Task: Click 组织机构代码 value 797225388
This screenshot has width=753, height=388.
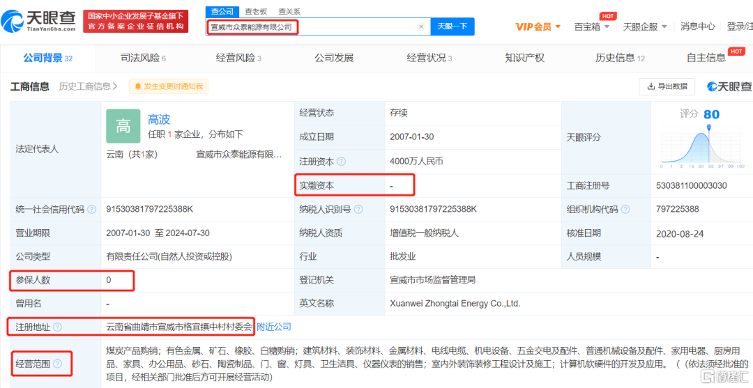Action: [677, 210]
